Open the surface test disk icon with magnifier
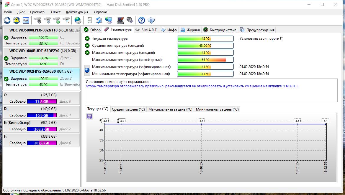The width and height of the screenshot is (345, 195). coord(66,20)
